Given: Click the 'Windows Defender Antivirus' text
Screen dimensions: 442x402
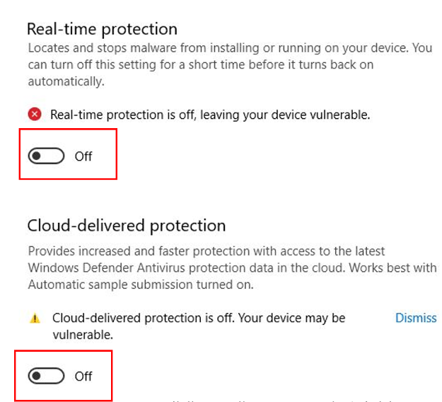Looking at the screenshot, I should [107, 268].
